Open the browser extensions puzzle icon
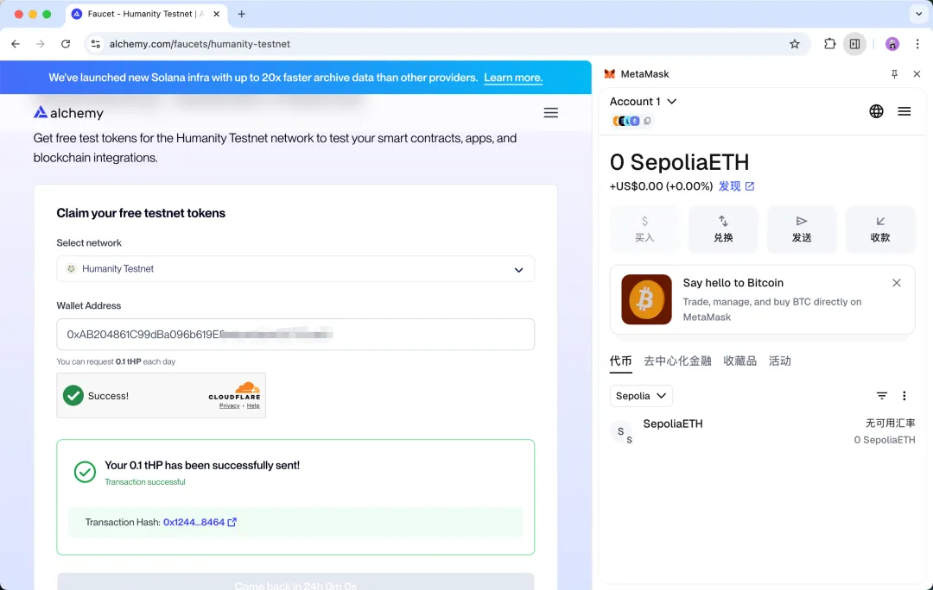Image resolution: width=933 pixels, height=590 pixels. 829,44
